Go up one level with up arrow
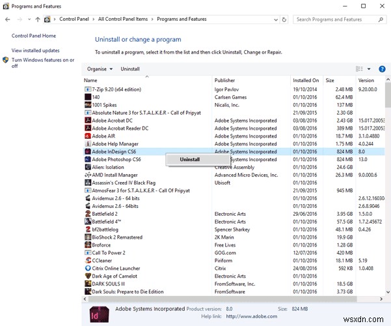 38,20
